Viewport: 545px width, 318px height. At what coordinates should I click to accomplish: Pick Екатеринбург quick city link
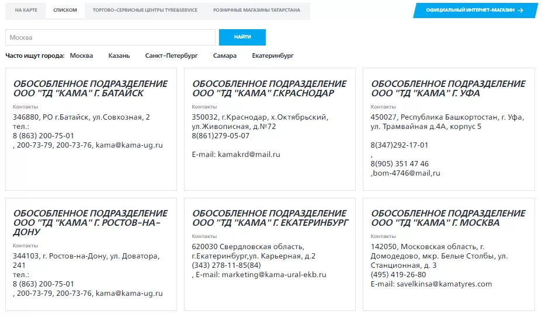coord(273,56)
